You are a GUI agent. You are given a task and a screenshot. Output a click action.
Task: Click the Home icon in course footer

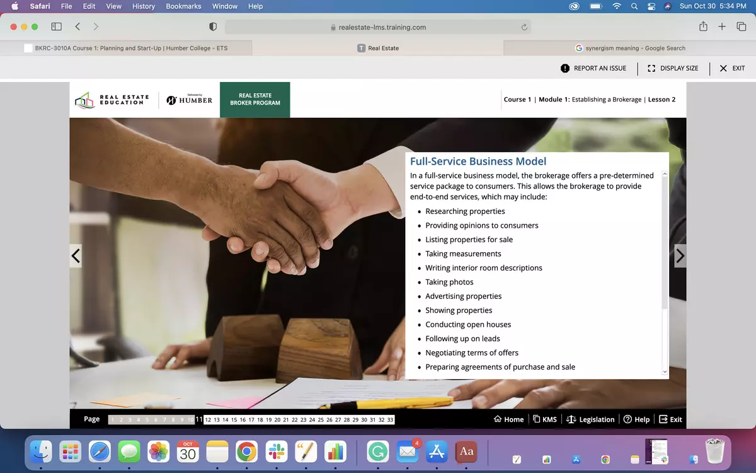(498, 419)
